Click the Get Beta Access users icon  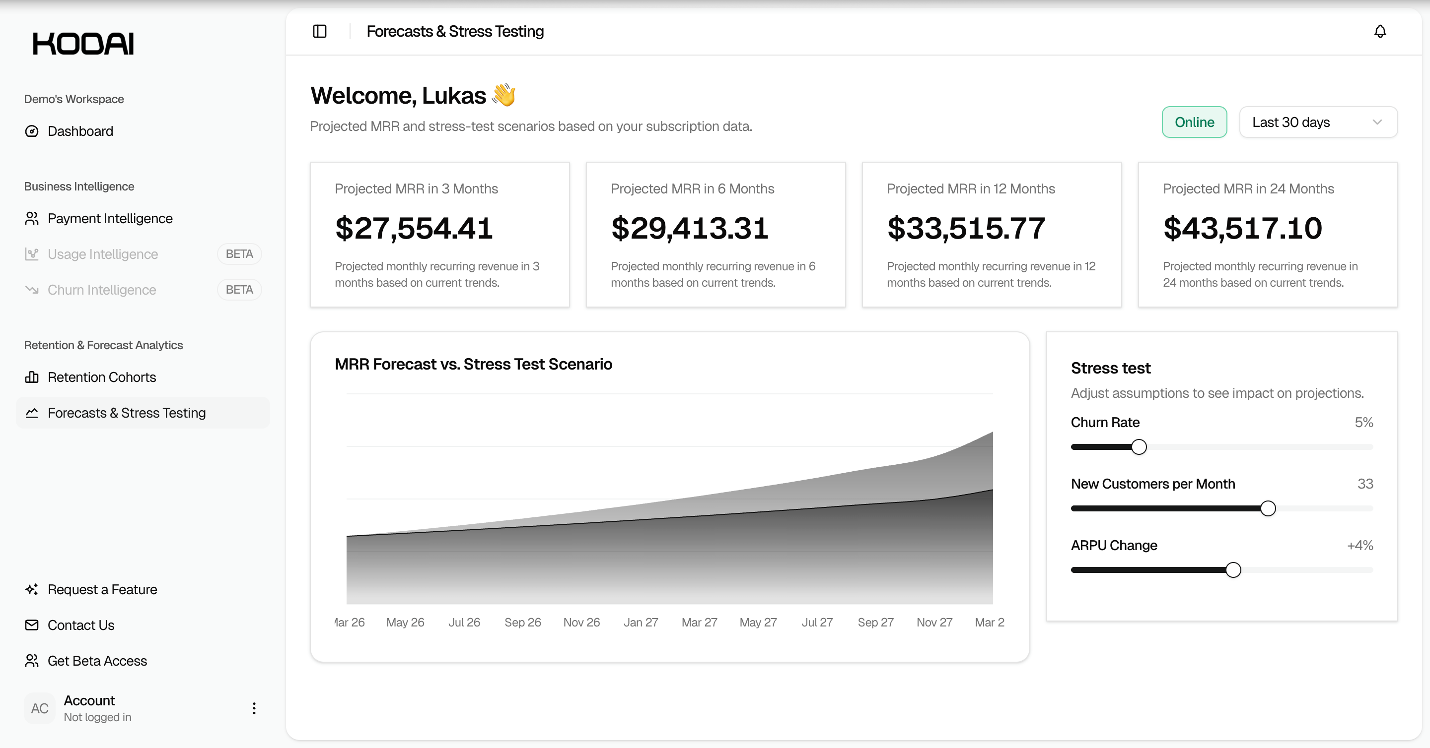pos(32,661)
